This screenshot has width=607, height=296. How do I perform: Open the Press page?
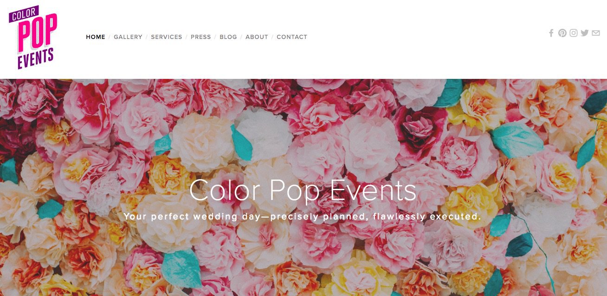201,37
